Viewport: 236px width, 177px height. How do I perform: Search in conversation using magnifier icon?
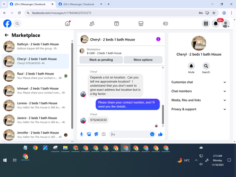[x=206, y=66]
